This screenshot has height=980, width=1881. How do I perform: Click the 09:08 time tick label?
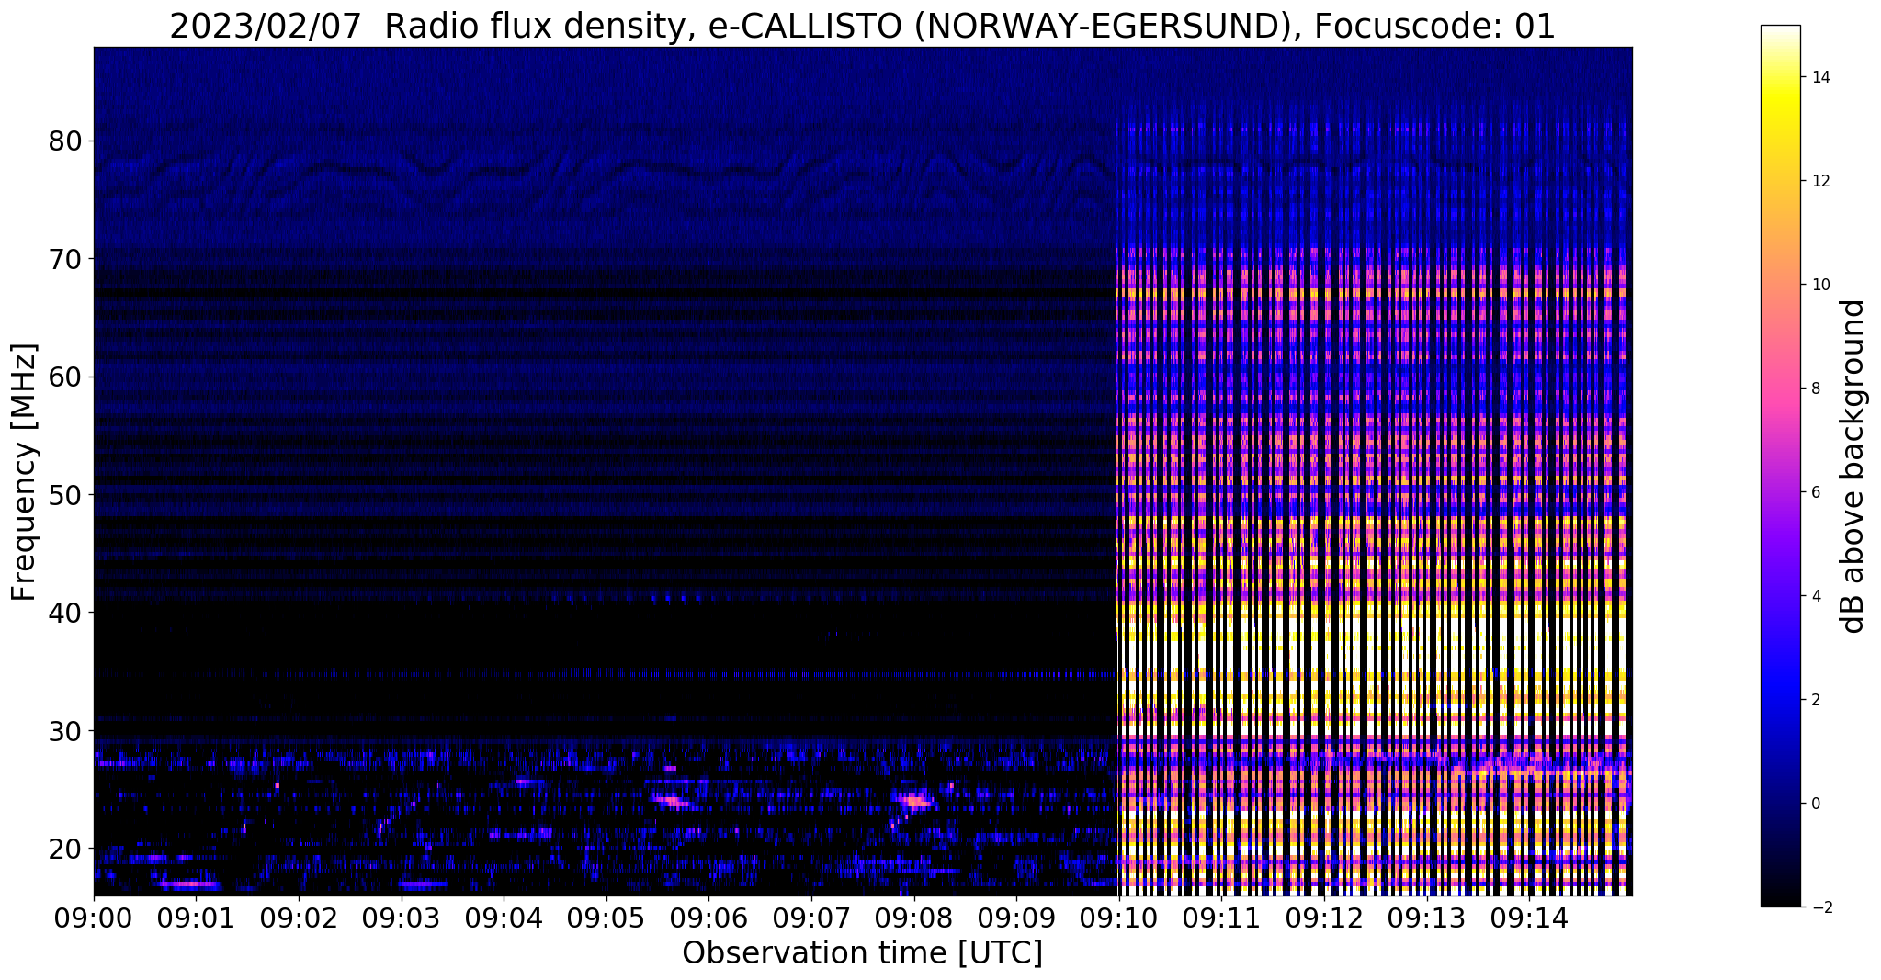click(x=914, y=917)
